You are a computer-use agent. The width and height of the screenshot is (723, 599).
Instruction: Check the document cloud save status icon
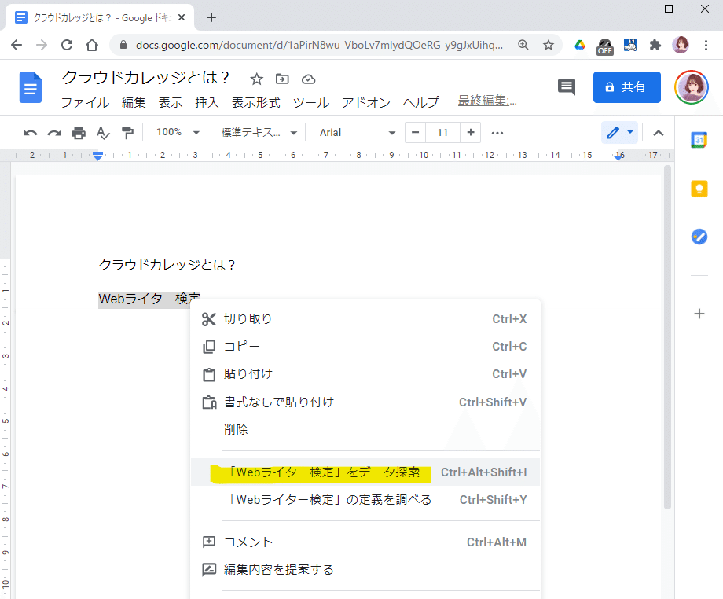(308, 78)
